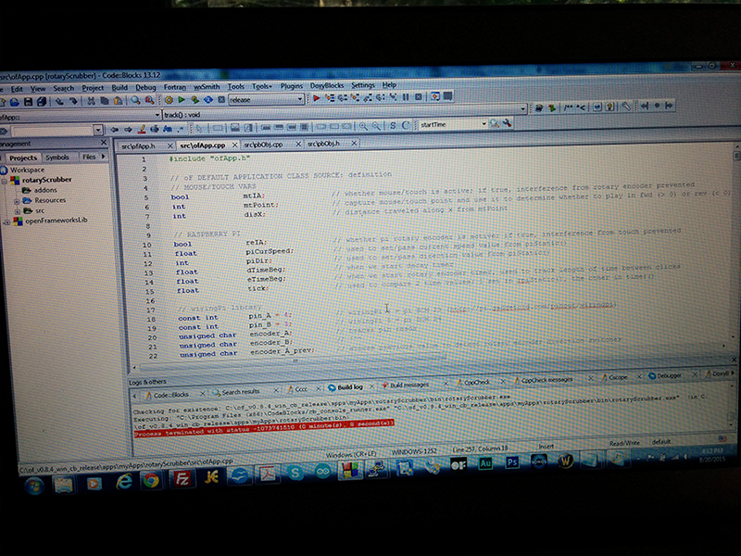The height and width of the screenshot is (556, 741).
Task: Expand the Resources folder in project tree
Action: tap(16, 200)
